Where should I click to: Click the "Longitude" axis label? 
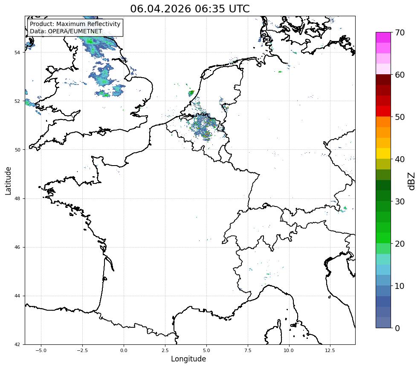click(x=188, y=359)
